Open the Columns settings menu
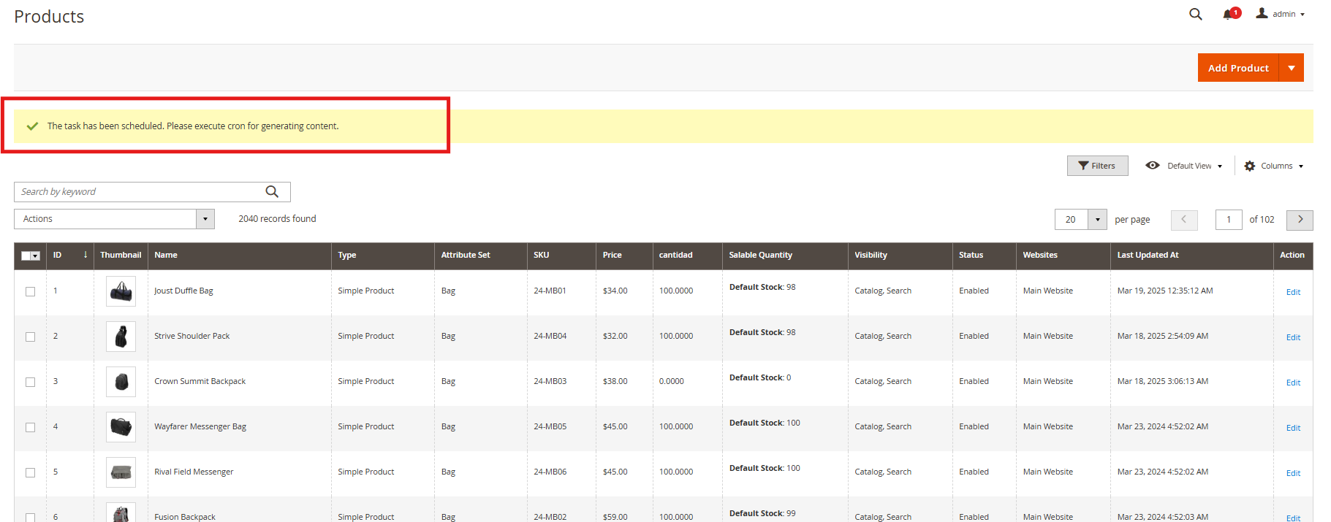Screen dimensions: 1331x522 pyautogui.click(x=1274, y=166)
